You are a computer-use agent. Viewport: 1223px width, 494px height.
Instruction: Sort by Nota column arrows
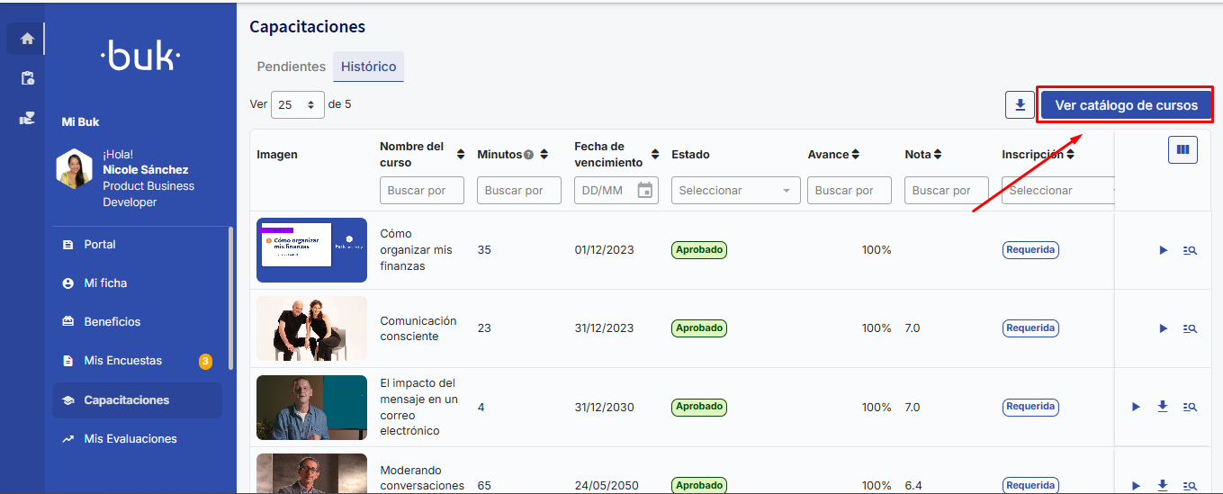(938, 155)
